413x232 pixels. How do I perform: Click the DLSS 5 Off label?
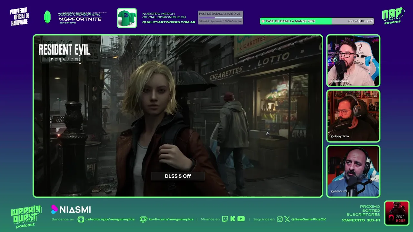[x=178, y=176]
